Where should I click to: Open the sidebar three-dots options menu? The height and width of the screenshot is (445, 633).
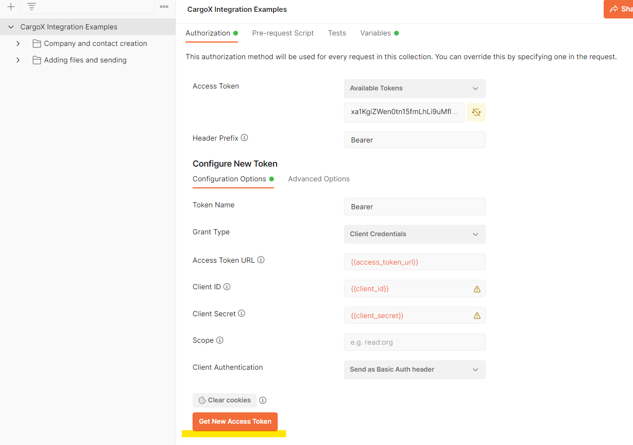pyautogui.click(x=164, y=7)
